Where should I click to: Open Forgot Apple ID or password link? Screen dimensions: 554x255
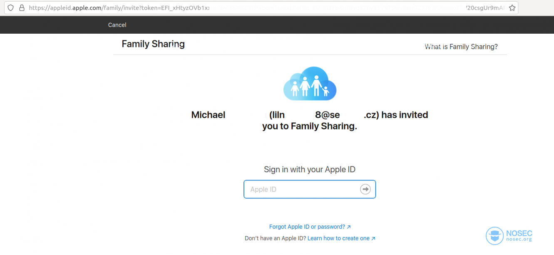click(x=310, y=227)
